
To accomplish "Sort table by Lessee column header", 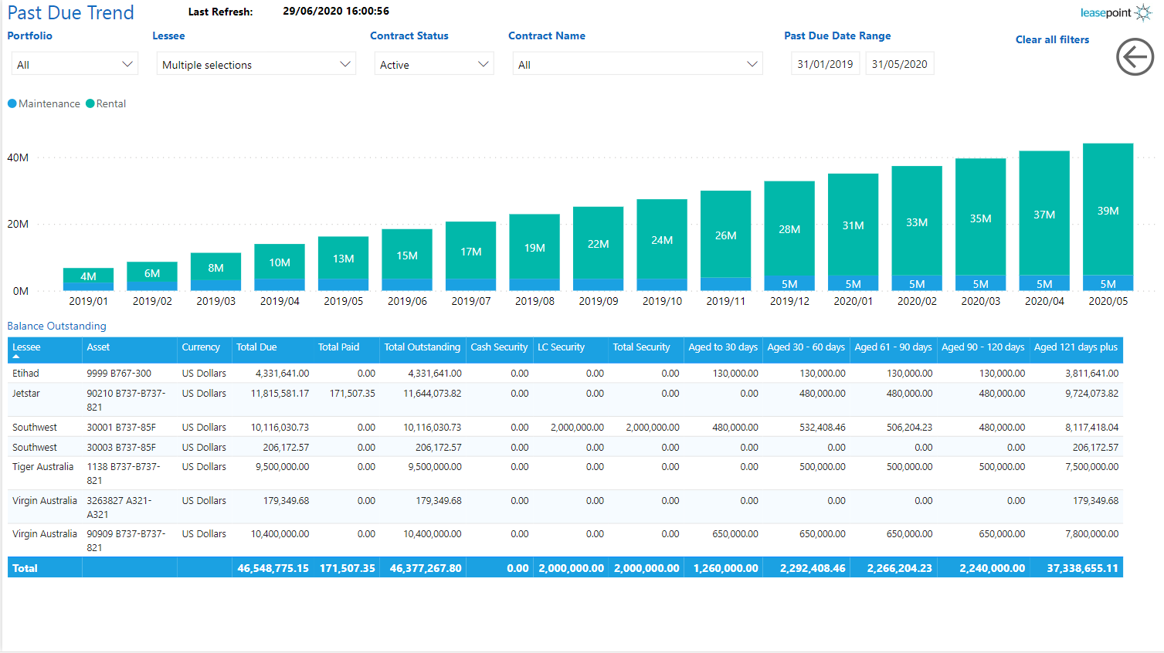I will (x=45, y=350).
